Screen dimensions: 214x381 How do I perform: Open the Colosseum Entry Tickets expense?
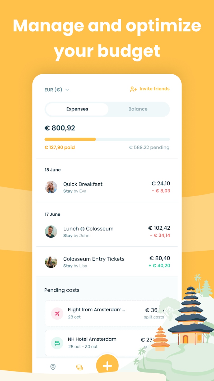(107, 262)
